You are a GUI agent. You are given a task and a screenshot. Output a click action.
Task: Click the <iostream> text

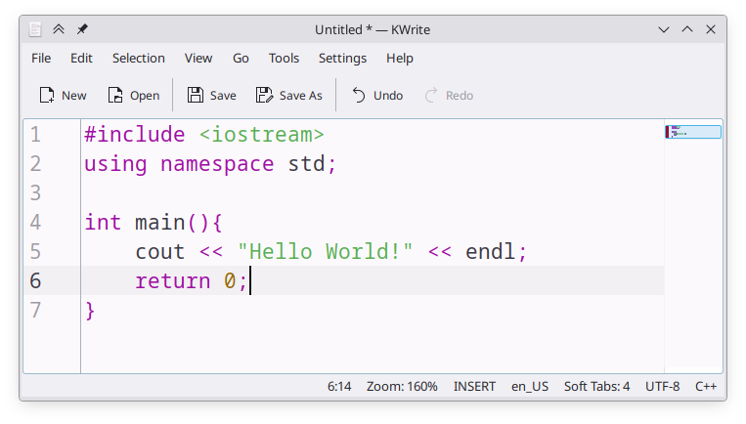[x=262, y=135]
